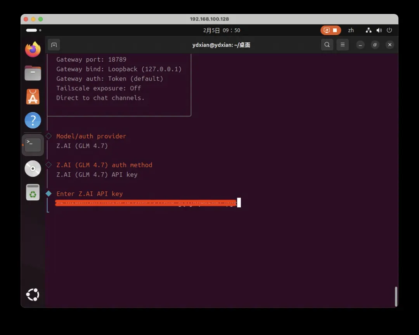The image size is (419, 335).
Task: Click the terminal search magnifier button
Action: pos(327,45)
